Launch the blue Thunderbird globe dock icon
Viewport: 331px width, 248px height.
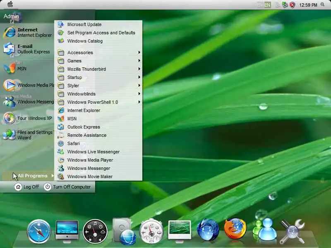tap(208, 230)
